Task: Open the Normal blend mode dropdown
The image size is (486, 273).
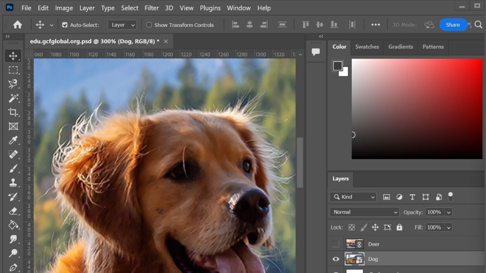Action: (365, 212)
